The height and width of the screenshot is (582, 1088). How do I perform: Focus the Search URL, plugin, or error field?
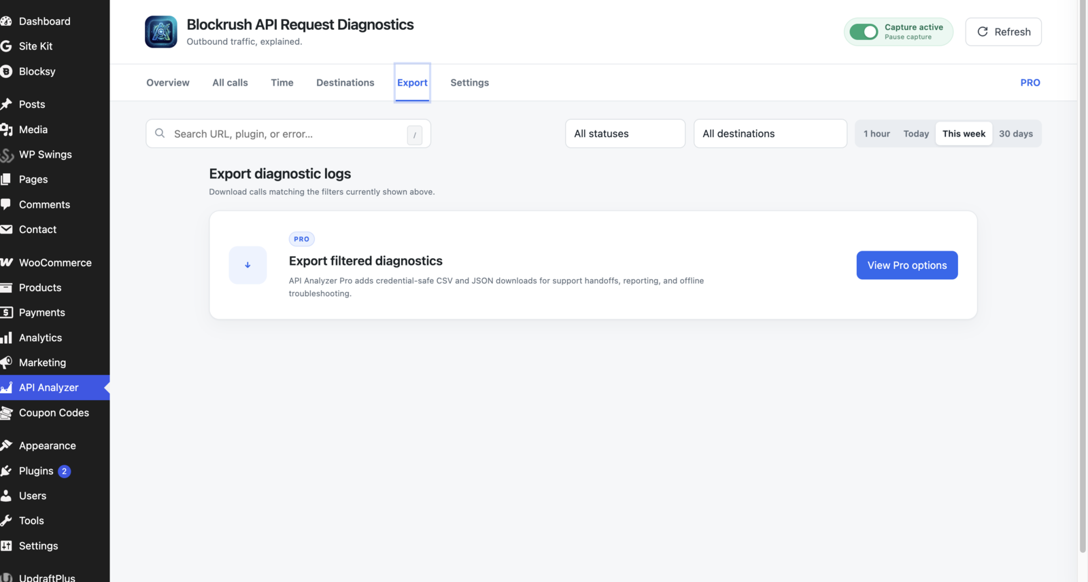coord(288,134)
